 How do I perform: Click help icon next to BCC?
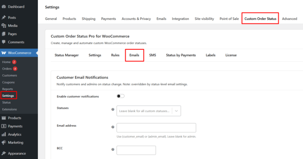click(113, 150)
